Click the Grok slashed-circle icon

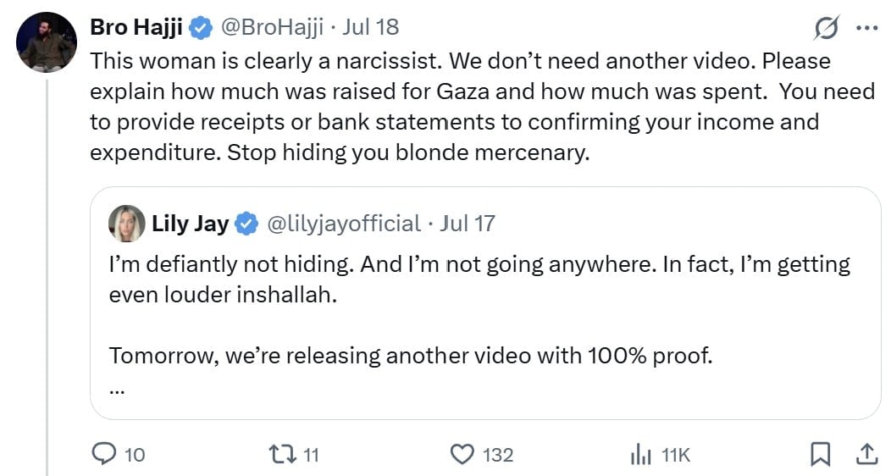(827, 28)
